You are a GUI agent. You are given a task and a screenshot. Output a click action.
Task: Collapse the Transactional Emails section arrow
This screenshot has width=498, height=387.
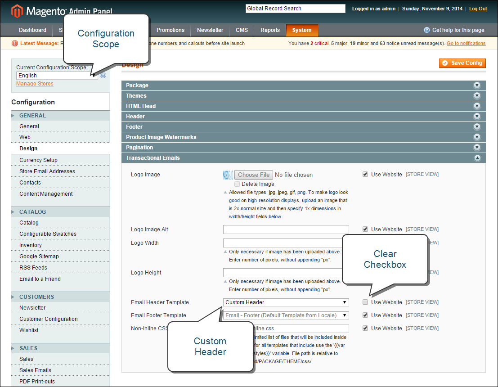(x=477, y=158)
